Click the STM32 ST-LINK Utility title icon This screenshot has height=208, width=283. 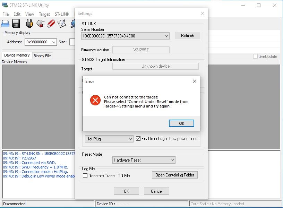5,5
